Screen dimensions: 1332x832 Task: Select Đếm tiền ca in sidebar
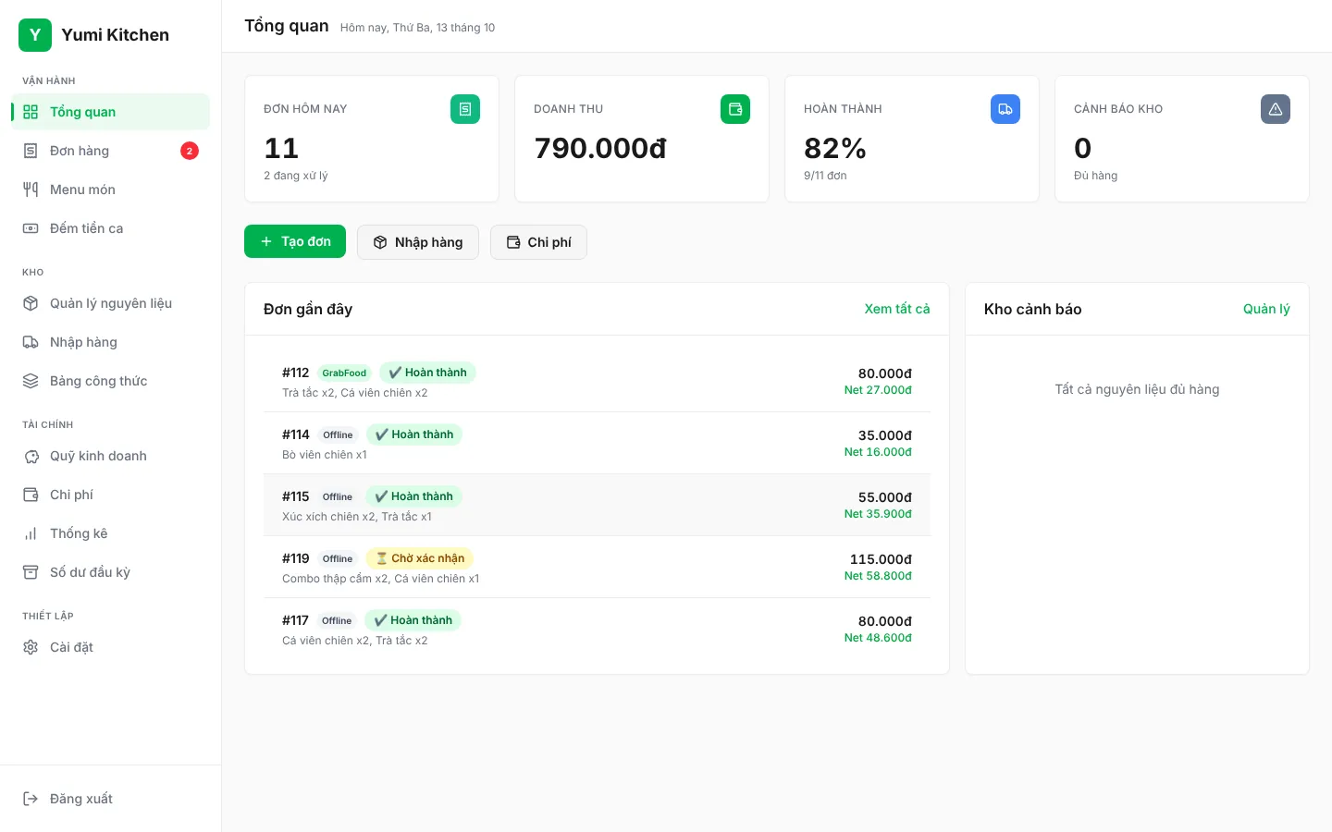tap(111, 228)
